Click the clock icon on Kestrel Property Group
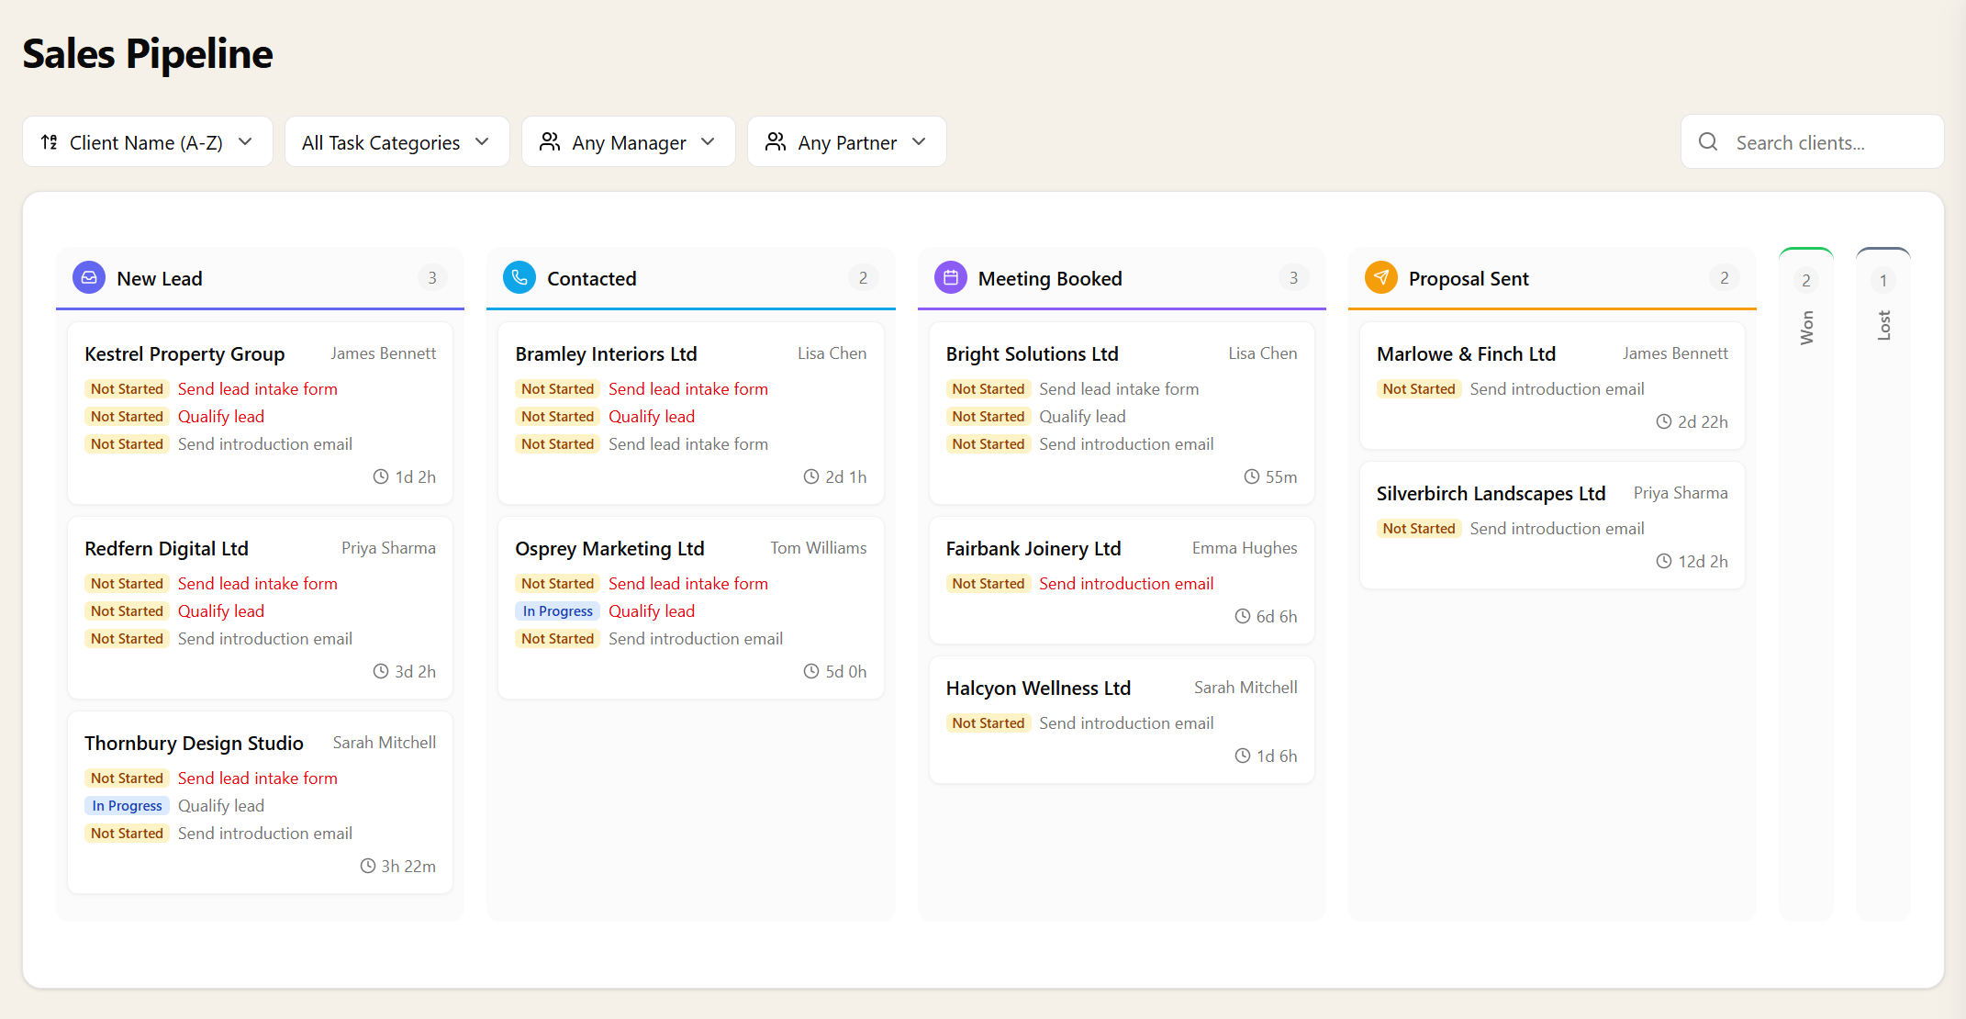 click(381, 476)
